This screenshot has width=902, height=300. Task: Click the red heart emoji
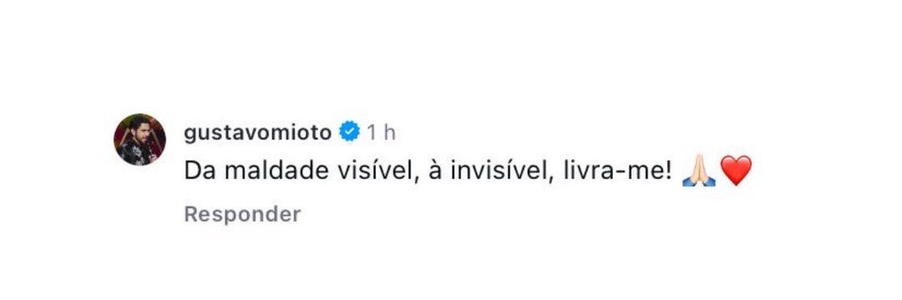tap(737, 170)
